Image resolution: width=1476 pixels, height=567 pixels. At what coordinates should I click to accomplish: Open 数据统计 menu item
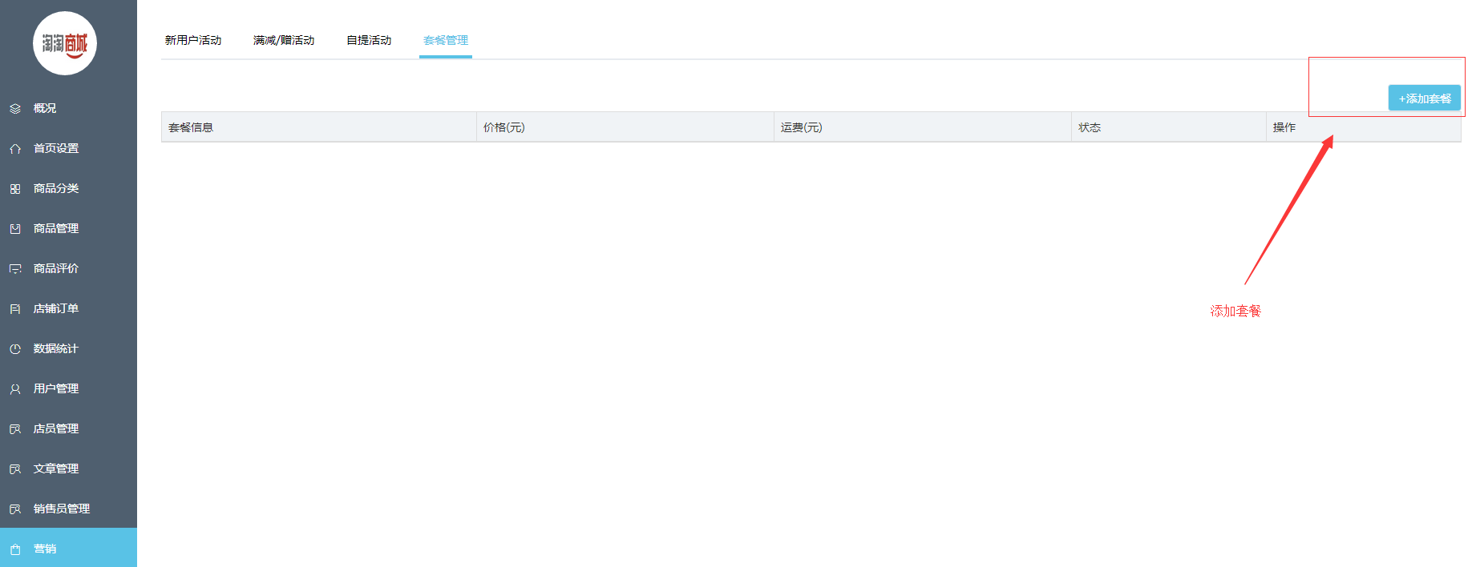(x=68, y=348)
